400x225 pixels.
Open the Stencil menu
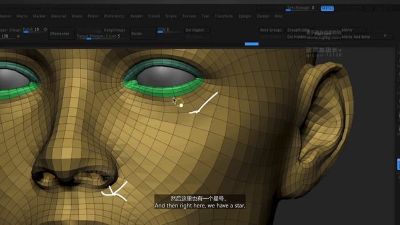pos(154,16)
